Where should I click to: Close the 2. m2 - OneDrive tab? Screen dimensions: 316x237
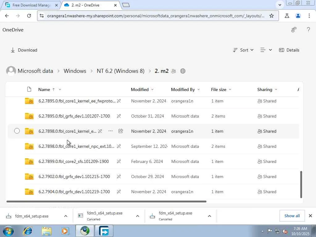coord(115,5)
